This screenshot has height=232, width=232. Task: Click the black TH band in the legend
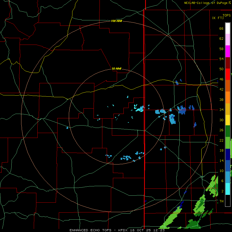(228, 201)
